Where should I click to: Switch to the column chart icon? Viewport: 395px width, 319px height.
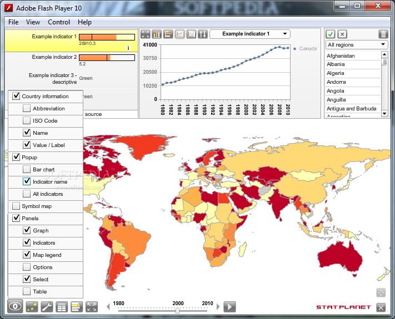coord(157,34)
